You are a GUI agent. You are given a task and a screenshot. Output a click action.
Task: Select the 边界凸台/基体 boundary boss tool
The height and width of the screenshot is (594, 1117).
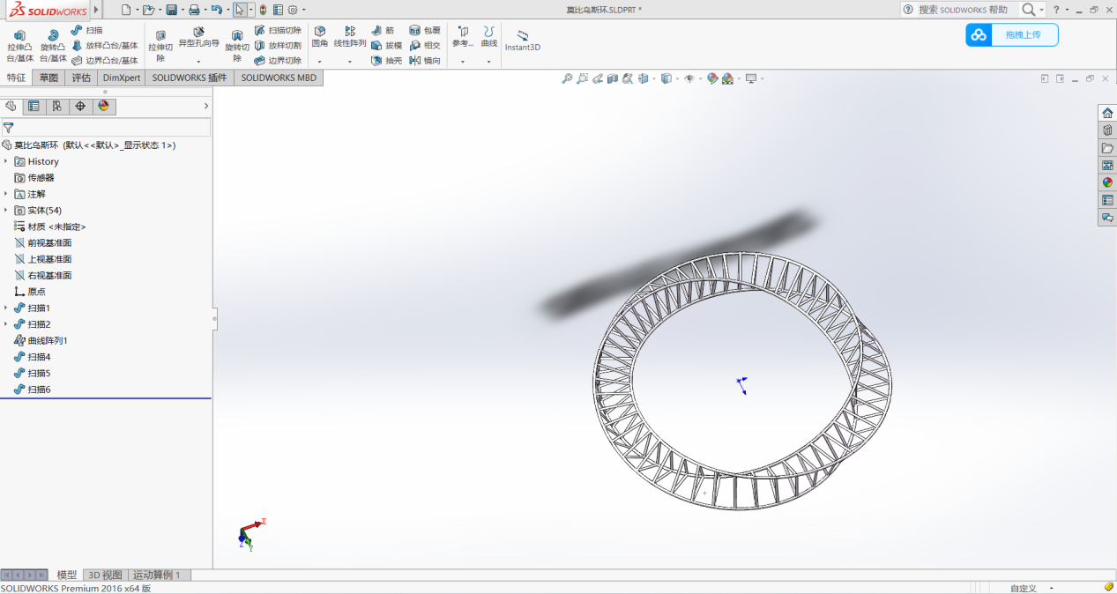[x=104, y=61]
